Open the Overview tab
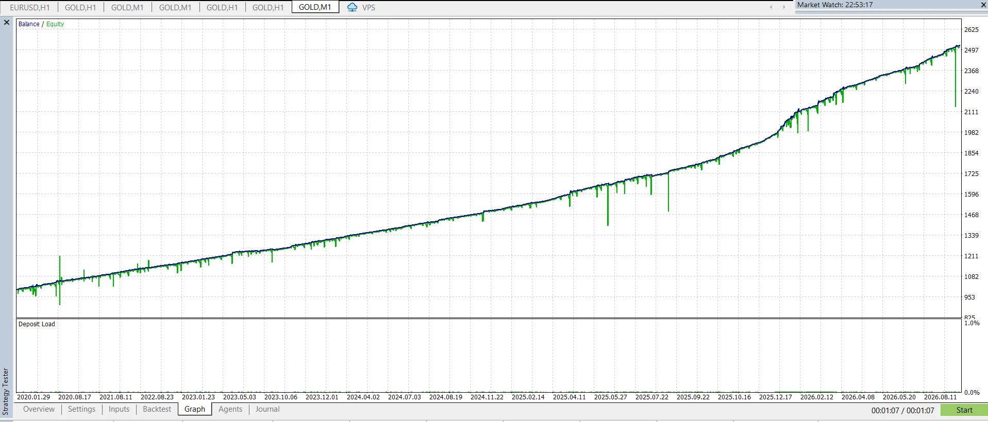The image size is (988, 422). pyautogui.click(x=39, y=409)
